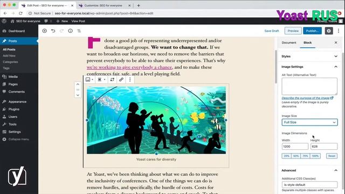Click the insert link toolbar icon
This screenshot has width=345, height=194.
click(121, 80)
